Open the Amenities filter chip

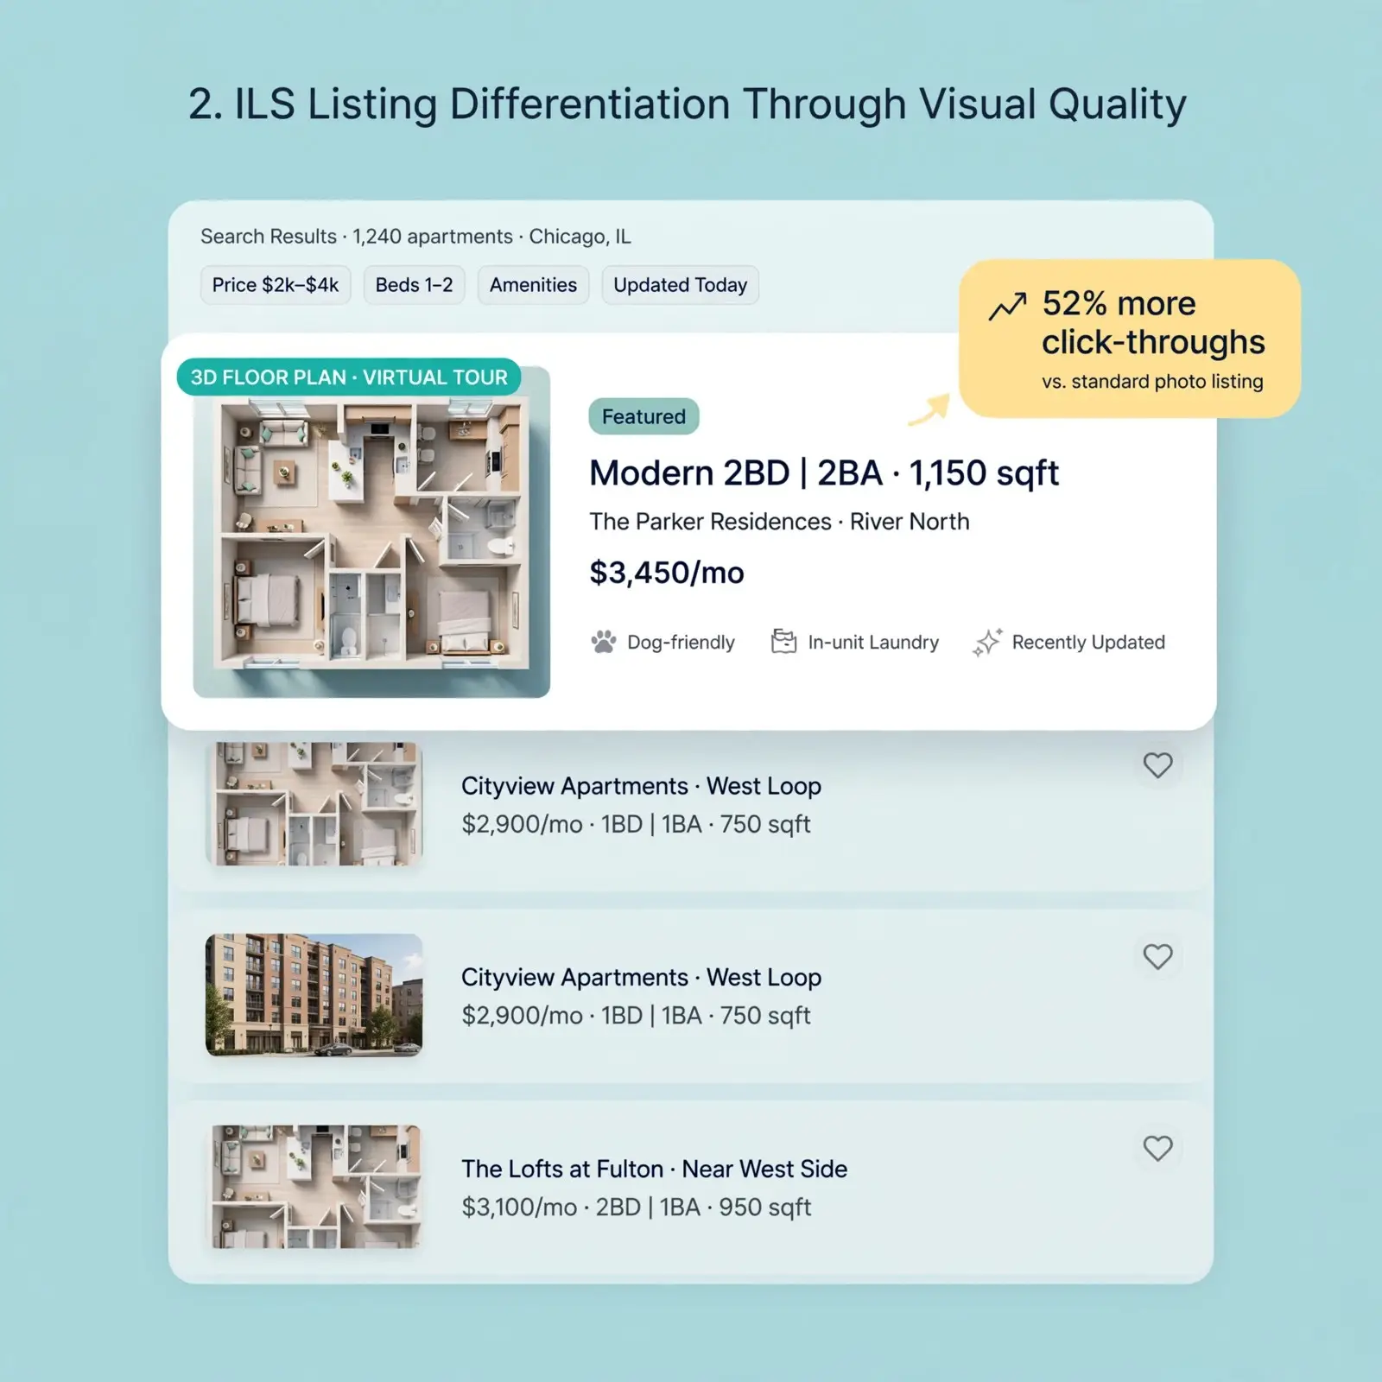point(533,285)
